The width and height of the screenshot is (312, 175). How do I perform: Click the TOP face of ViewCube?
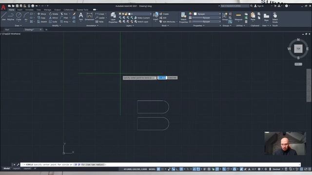click(x=298, y=49)
